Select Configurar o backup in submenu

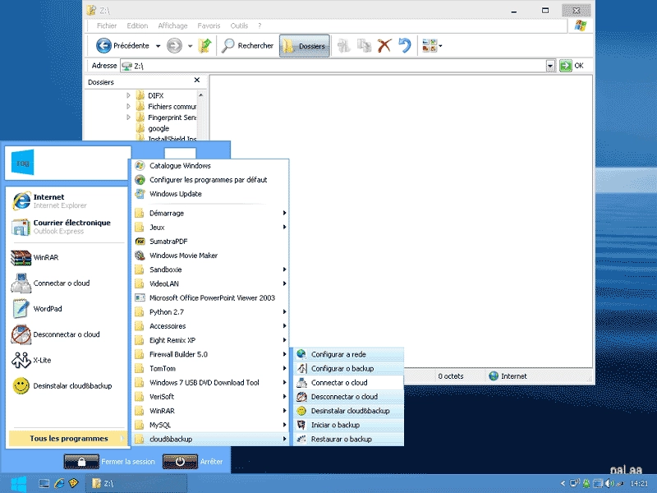(x=348, y=368)
